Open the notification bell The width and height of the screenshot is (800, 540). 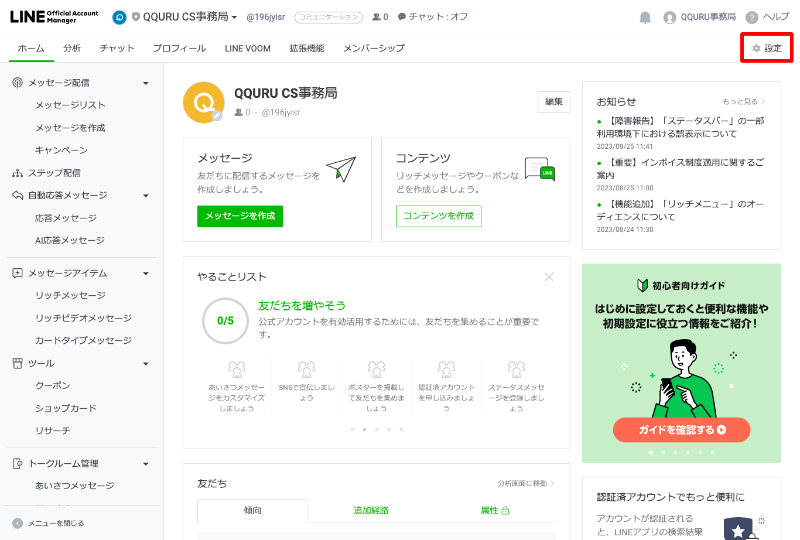pyautogui.click(x=645, y=17)
